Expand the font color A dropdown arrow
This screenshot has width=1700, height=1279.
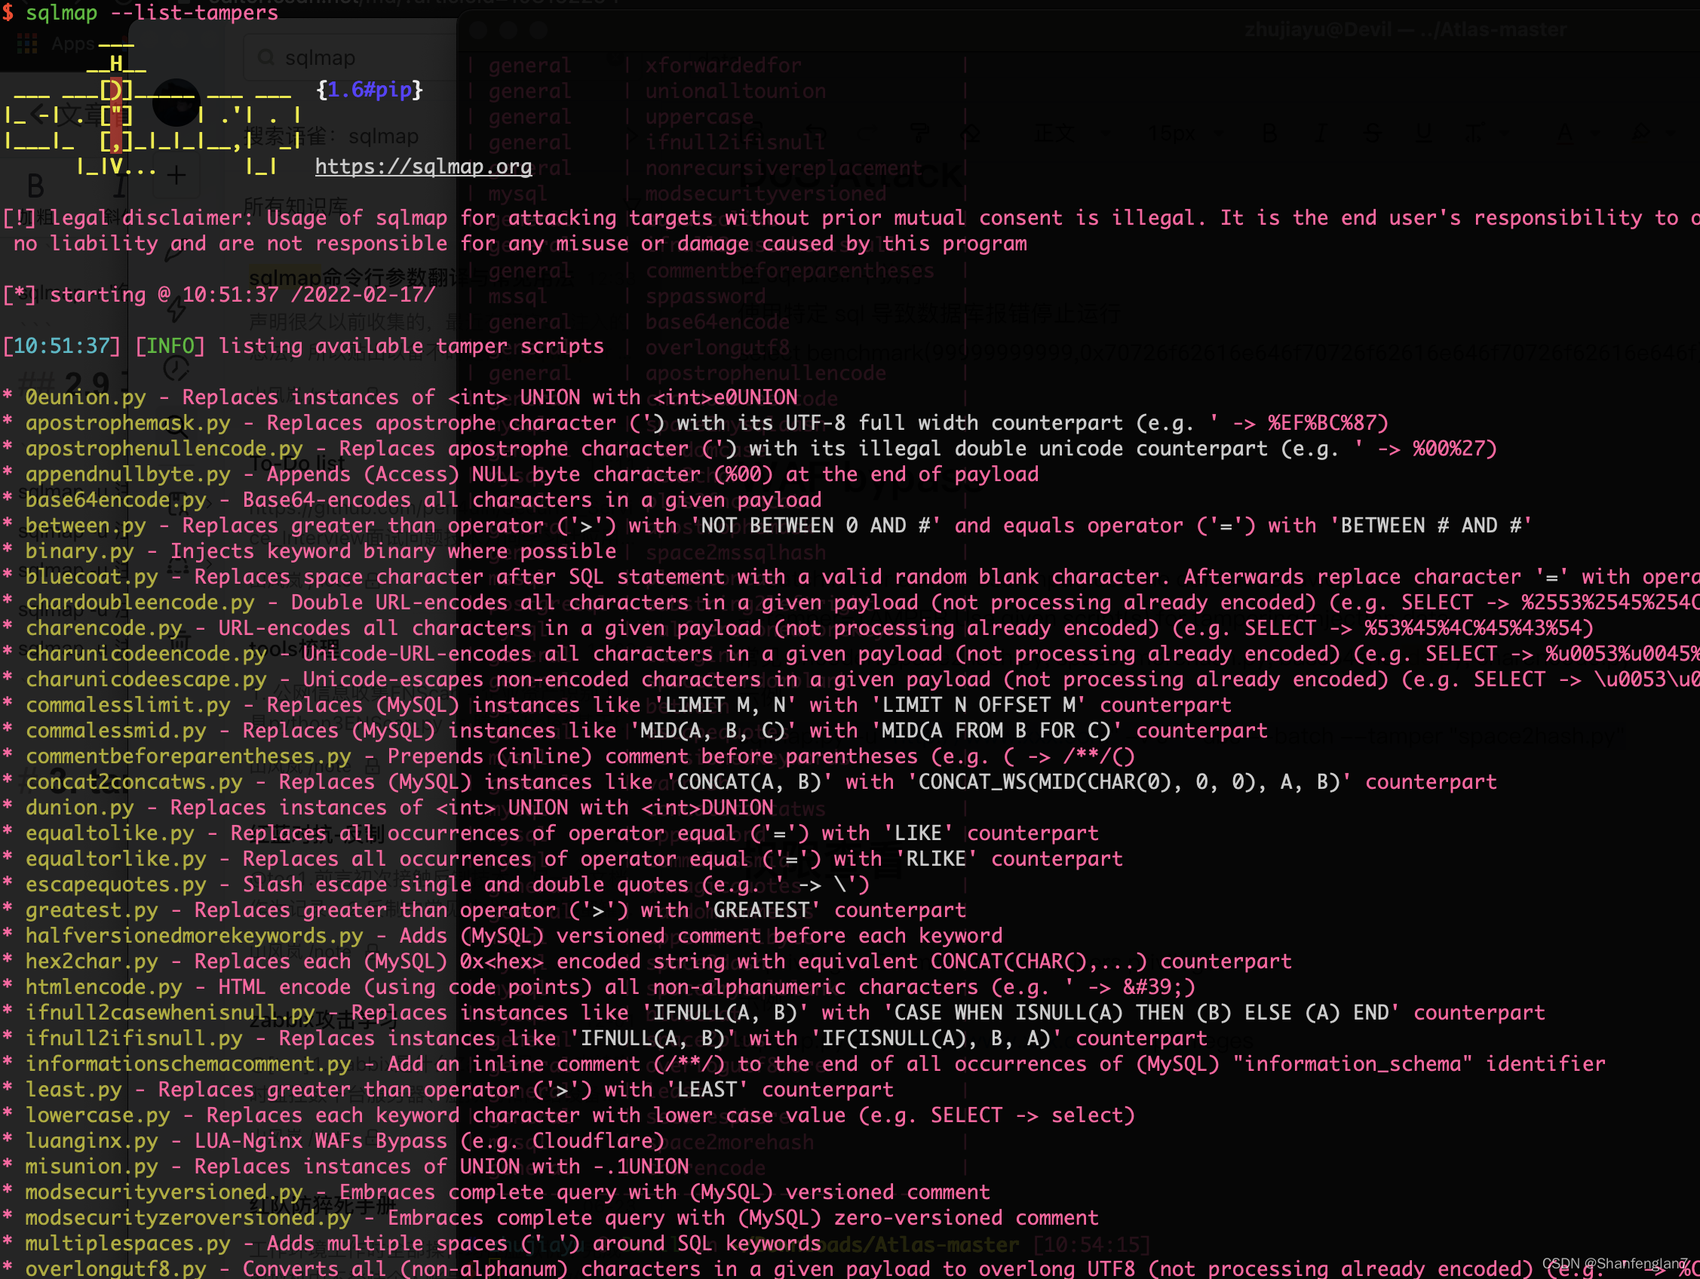(x=1597, y=133)
